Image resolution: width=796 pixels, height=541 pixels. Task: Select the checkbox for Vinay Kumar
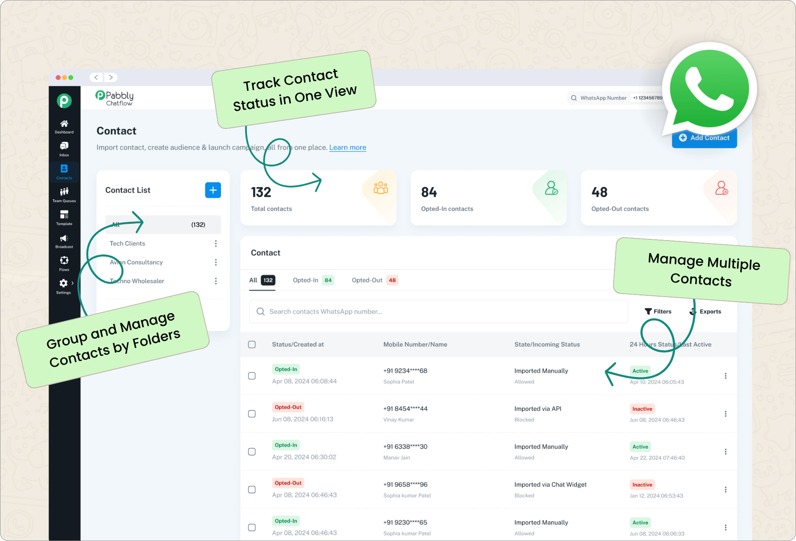point(252,414)
